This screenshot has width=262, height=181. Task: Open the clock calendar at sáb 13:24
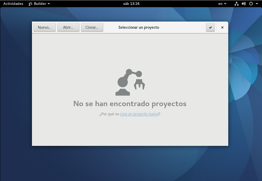click(131, 4)
